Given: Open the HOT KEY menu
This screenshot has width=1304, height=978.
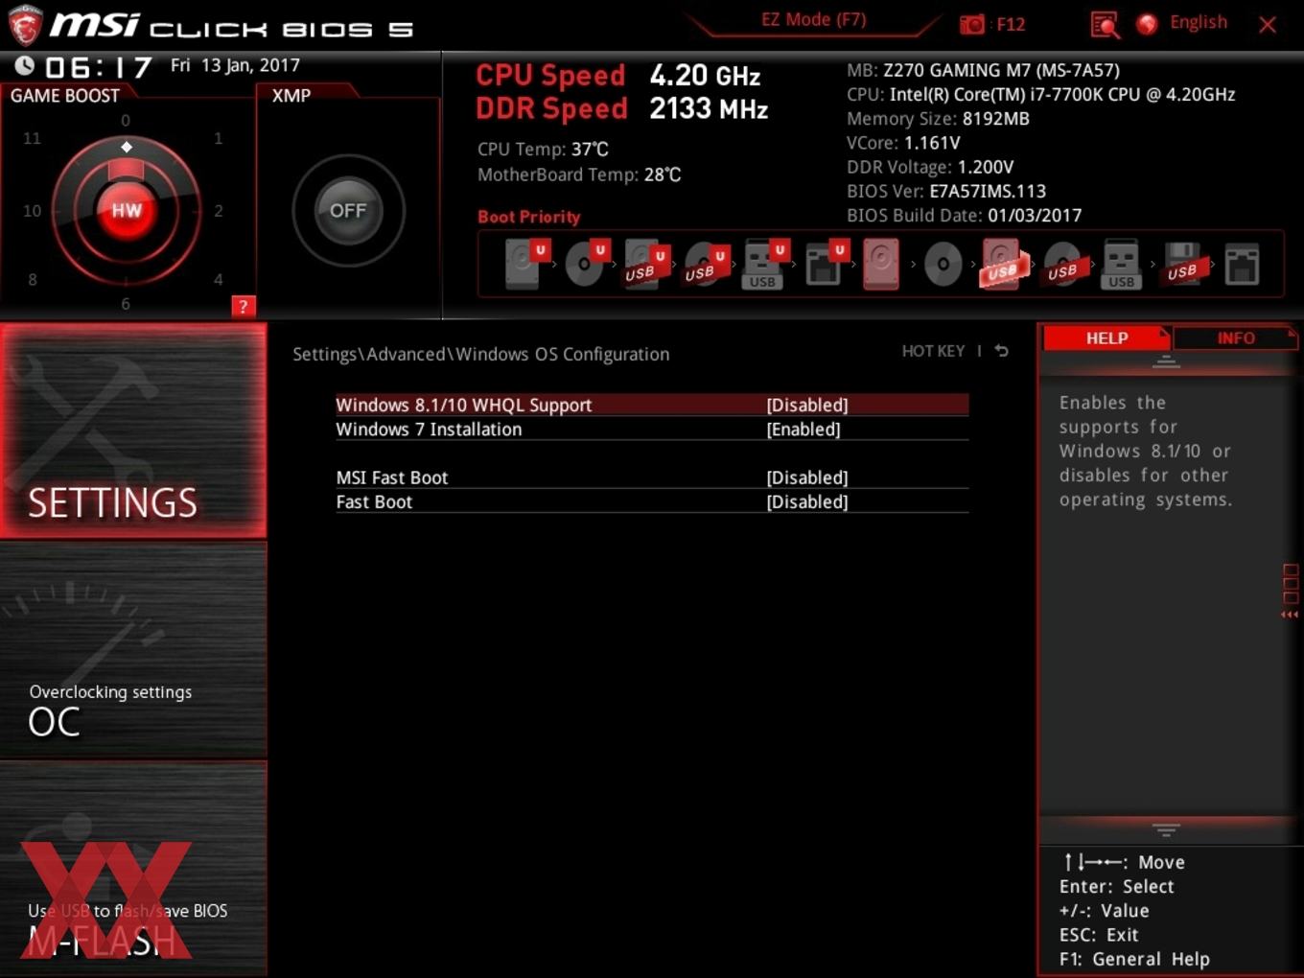Looking at the screenshot, I should click(x=933, y=351).
